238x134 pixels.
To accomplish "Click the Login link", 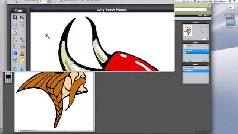I will point(200,16).
